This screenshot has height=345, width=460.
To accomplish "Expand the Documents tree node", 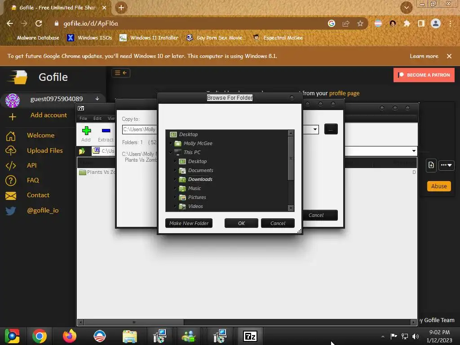I will pyautogui.click(x=175, y=170).
